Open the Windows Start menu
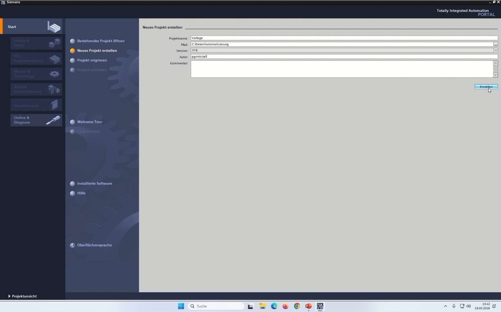501x312 pixels. click(x=181, y=306)
